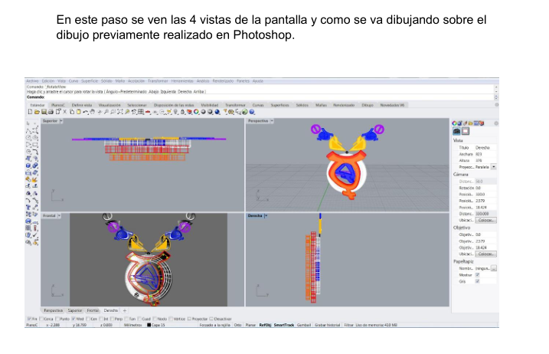
Task: Open the Milímetros units status field
Action: [132, 325]
